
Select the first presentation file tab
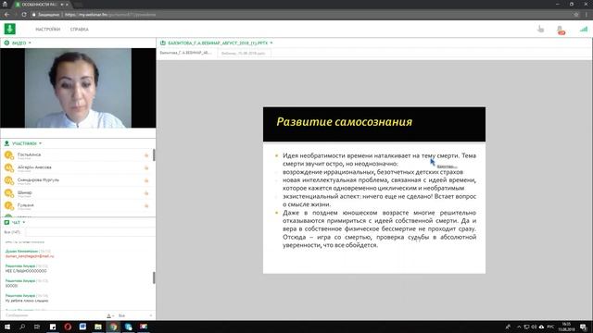click(x=186, y=53)
